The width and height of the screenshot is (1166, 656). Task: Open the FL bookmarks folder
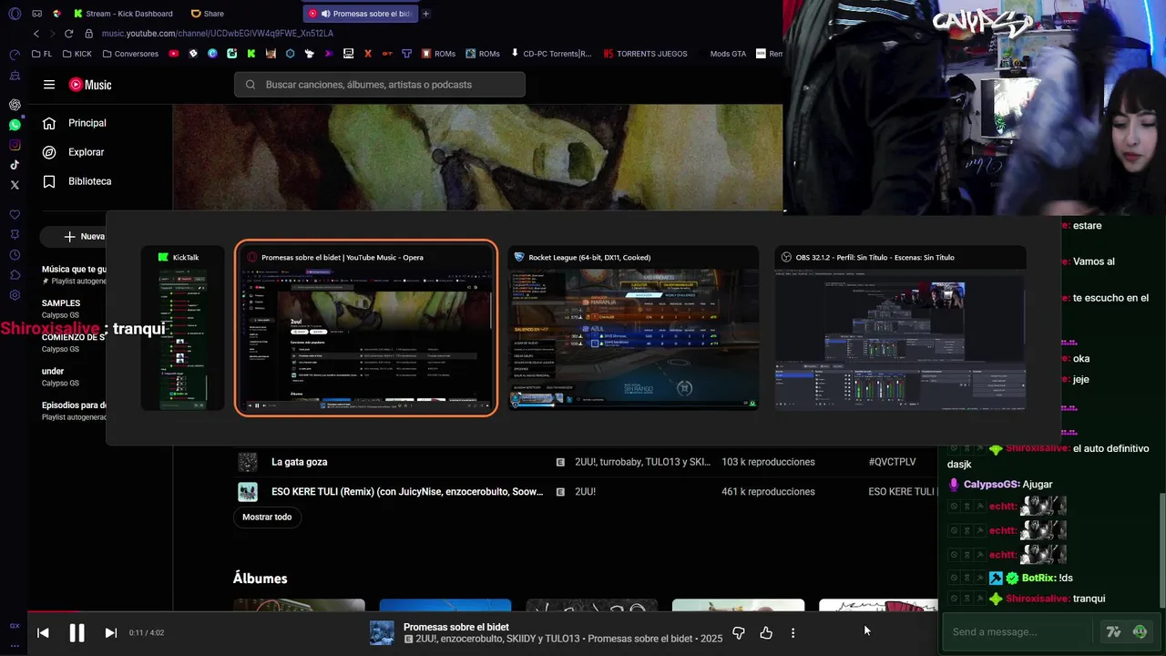click(x=42, y=54)
